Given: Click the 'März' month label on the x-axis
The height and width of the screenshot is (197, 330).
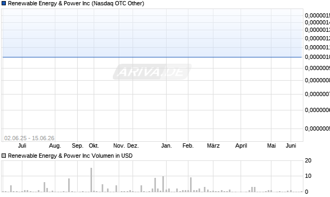Looking at the screenshot, I should (x=213, y=145).
